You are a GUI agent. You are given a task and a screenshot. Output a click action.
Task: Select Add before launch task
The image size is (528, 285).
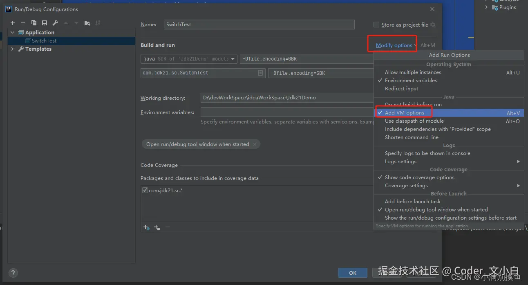[449, 202]
